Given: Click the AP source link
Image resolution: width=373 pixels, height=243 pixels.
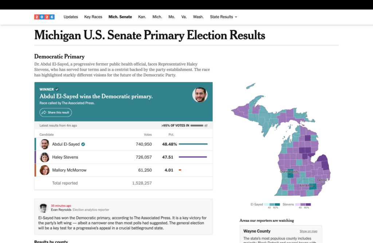Looking at the screenshot, I should click(x=206, y=126).
